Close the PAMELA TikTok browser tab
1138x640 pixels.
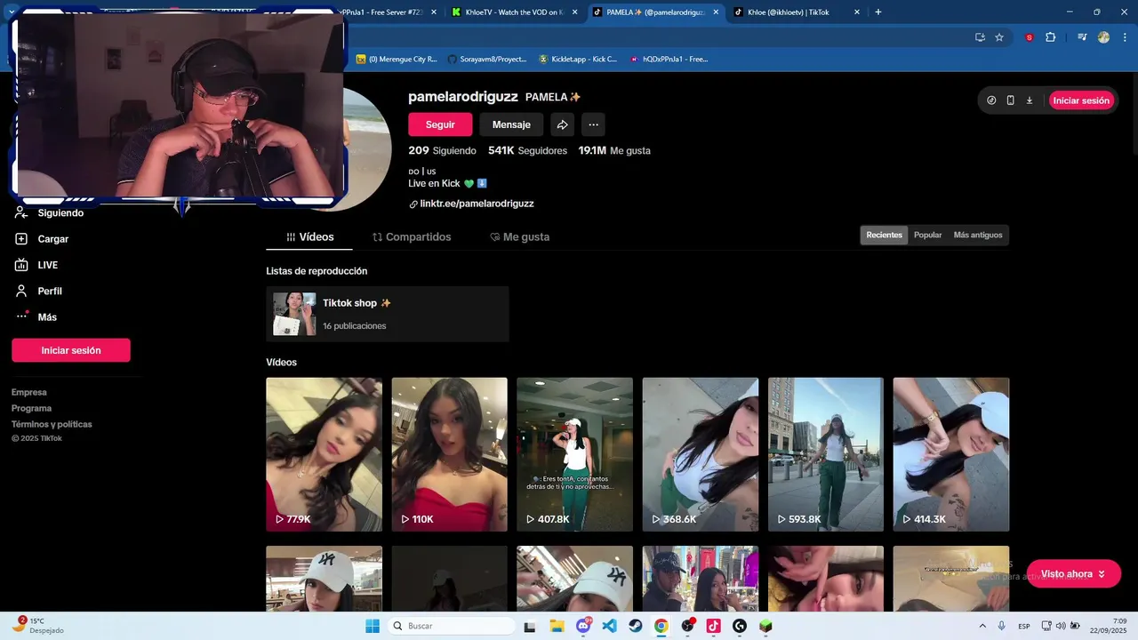(716, 12)
